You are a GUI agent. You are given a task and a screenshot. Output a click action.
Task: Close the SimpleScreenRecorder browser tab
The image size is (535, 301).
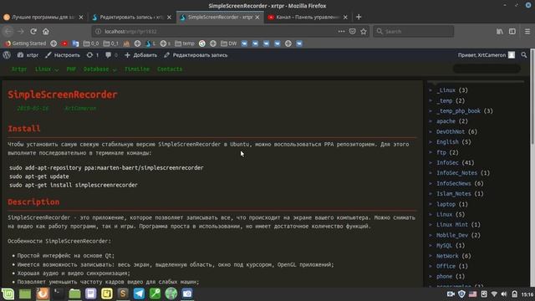pyautogui.click(x=257, y=17)
